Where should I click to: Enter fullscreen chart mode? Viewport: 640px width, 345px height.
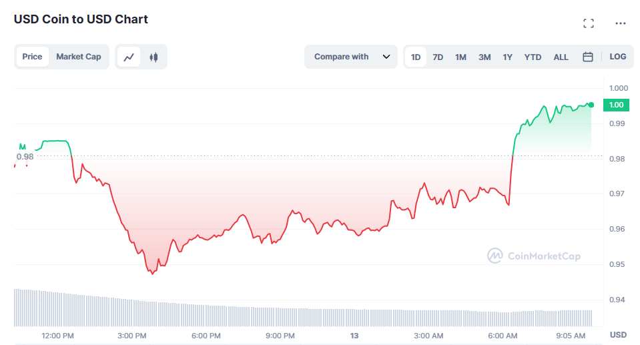(x=588, y=23)
